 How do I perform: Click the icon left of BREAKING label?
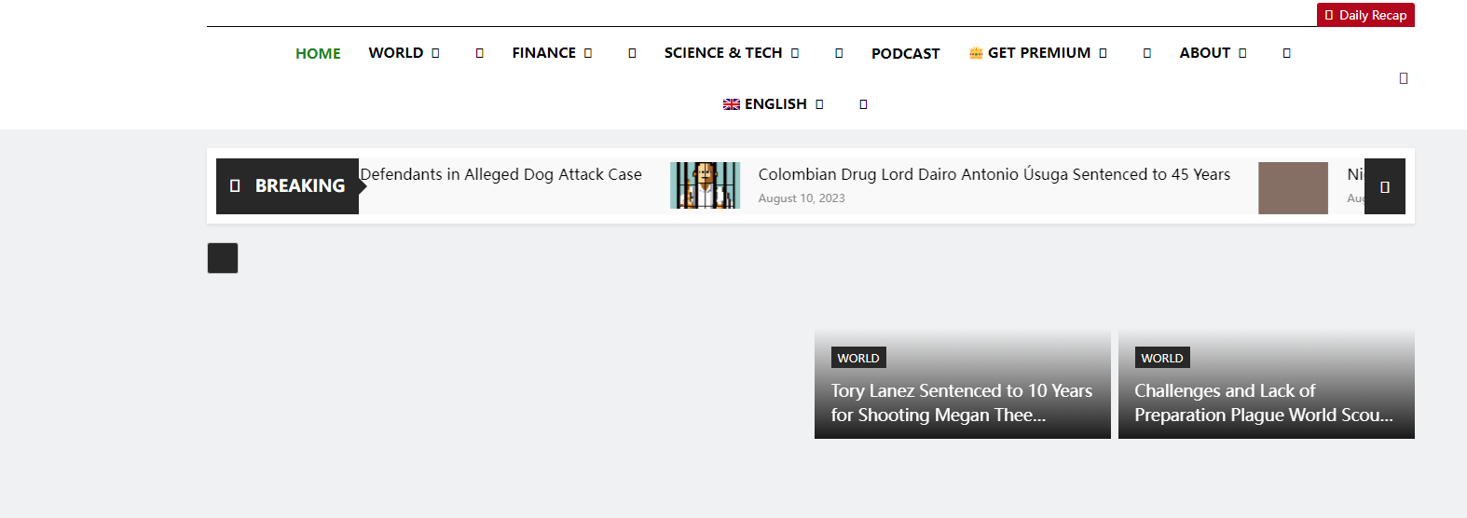[x=235, y=186]
